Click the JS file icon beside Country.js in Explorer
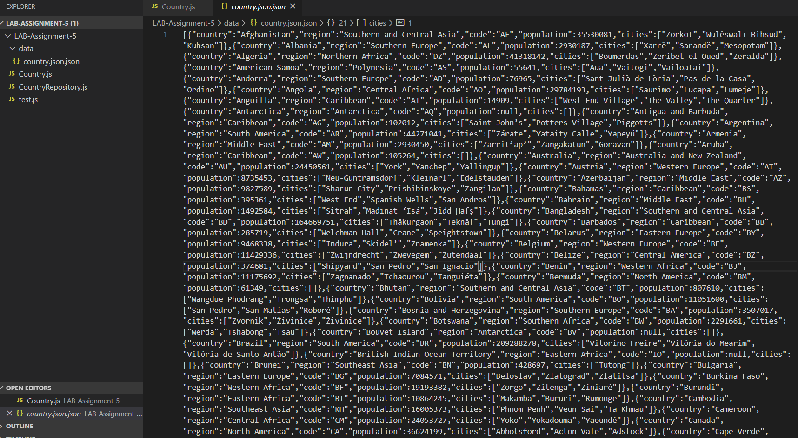Screen dimensions: 798x440 12,74
